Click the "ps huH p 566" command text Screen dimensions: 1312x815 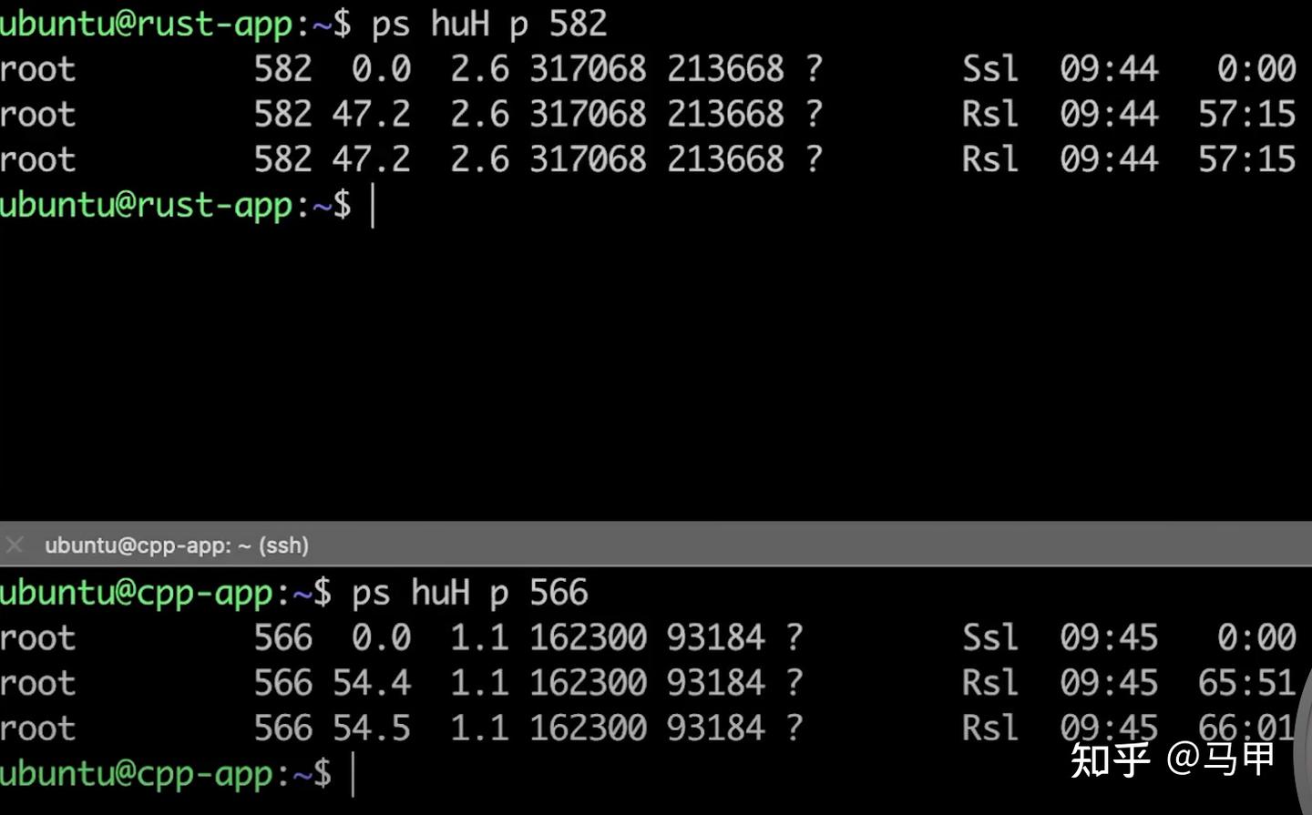click(469, 594)
